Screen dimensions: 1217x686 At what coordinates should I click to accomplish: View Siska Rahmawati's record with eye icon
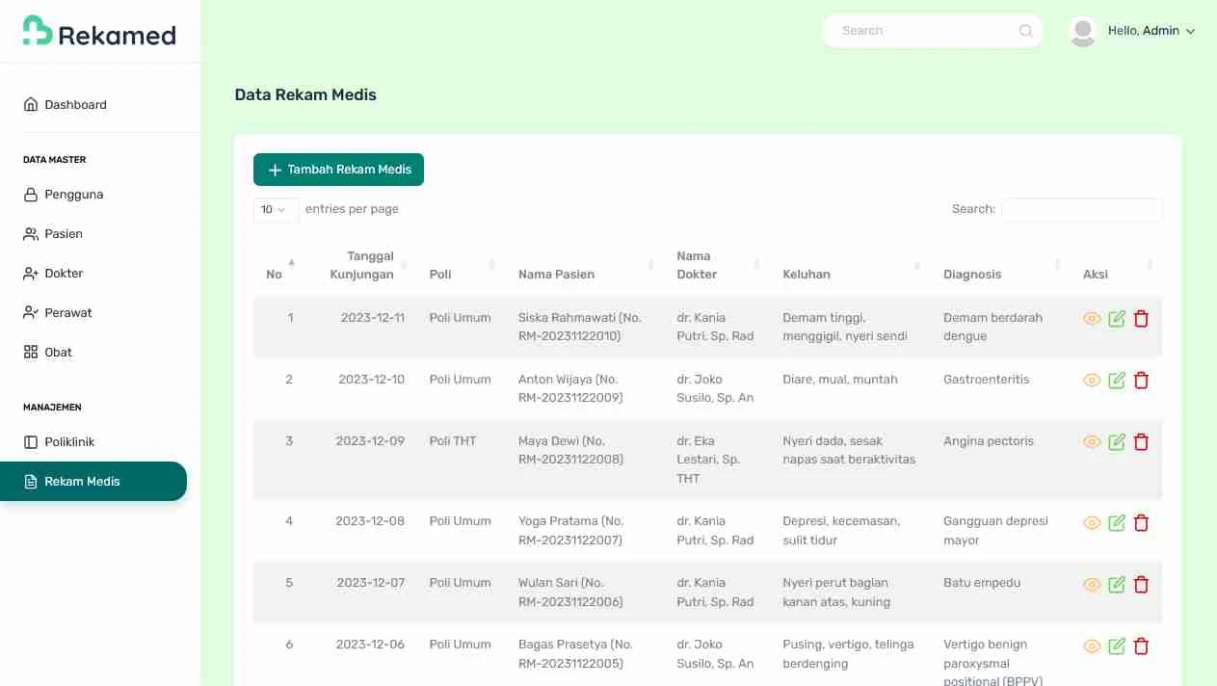coord(1092,319)
